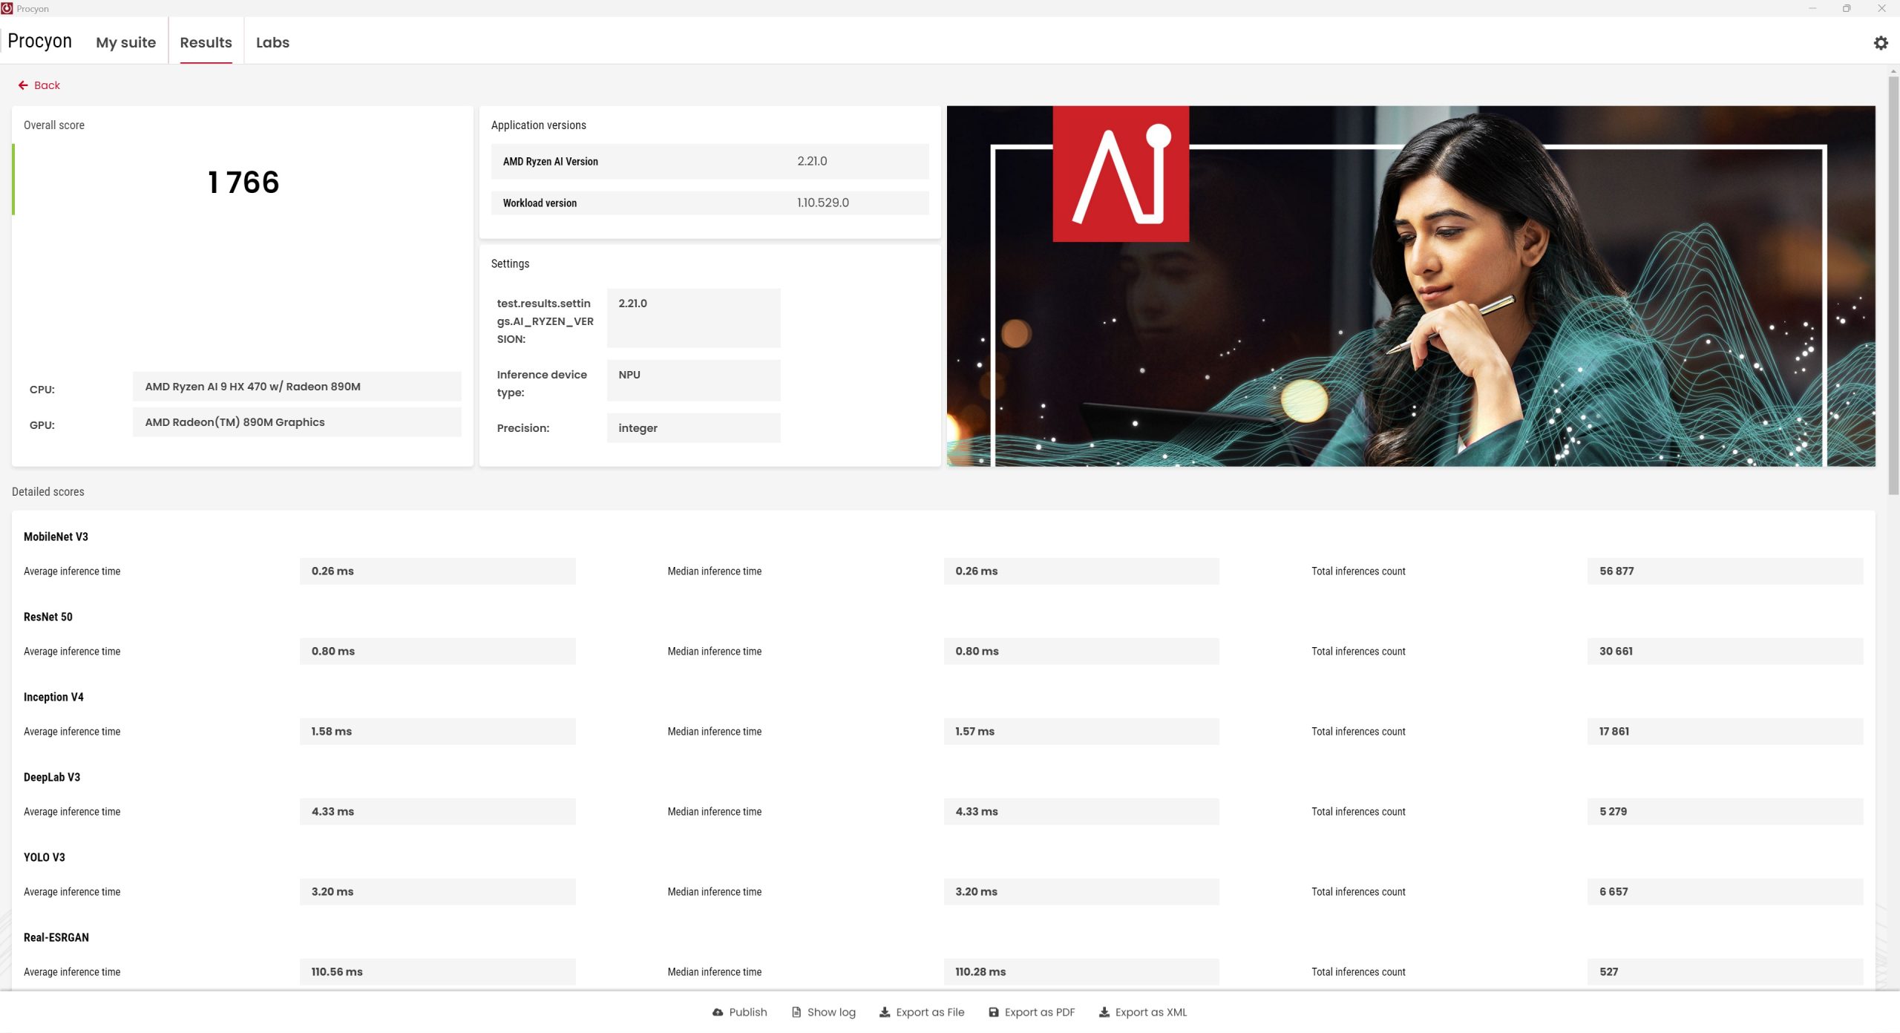The height and width of the screenshot is (1033, 1900).
Task: Choose Export as XML
Action: pos(1151,1012)
